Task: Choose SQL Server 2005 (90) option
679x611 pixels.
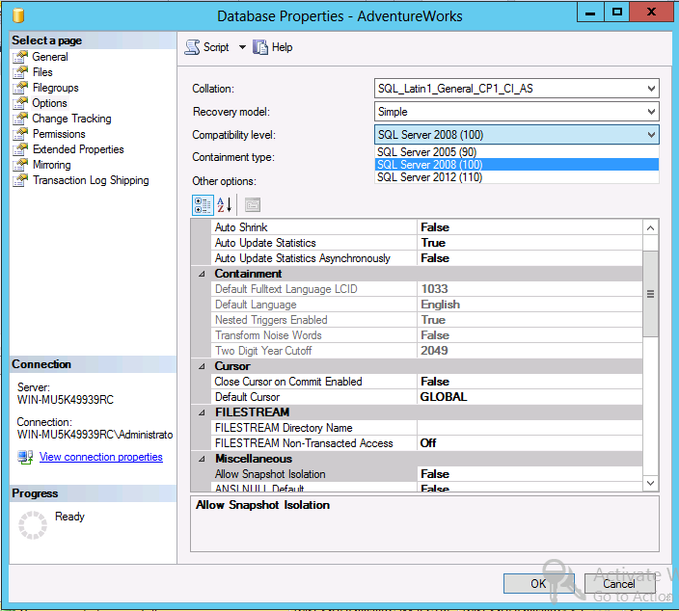Action: coord(517,152)
